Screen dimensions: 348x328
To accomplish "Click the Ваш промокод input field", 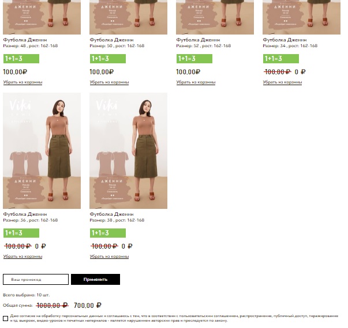I will [36, 280].
